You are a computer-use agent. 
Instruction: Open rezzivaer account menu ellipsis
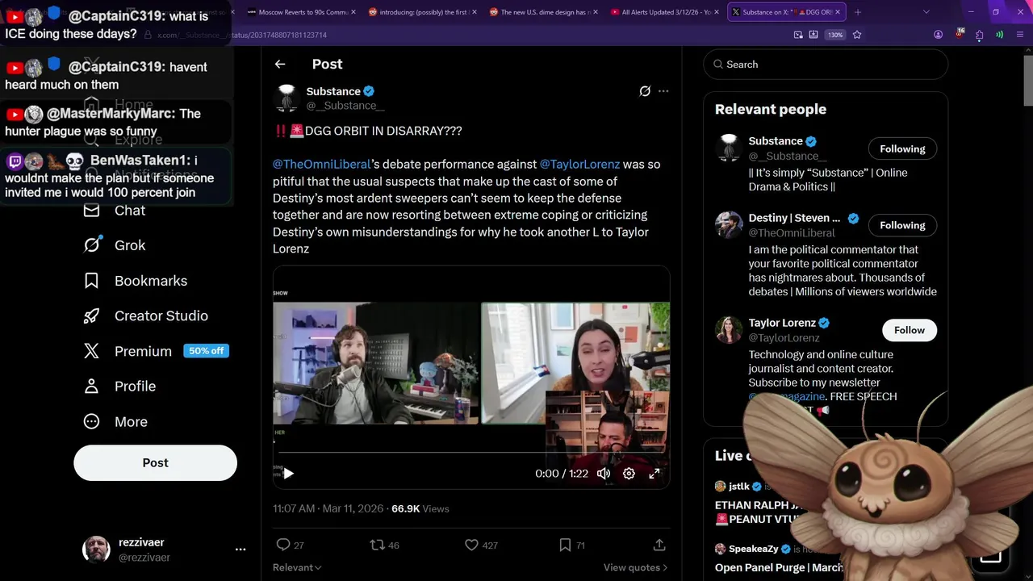pyautogui.click(x=240, y=550)
